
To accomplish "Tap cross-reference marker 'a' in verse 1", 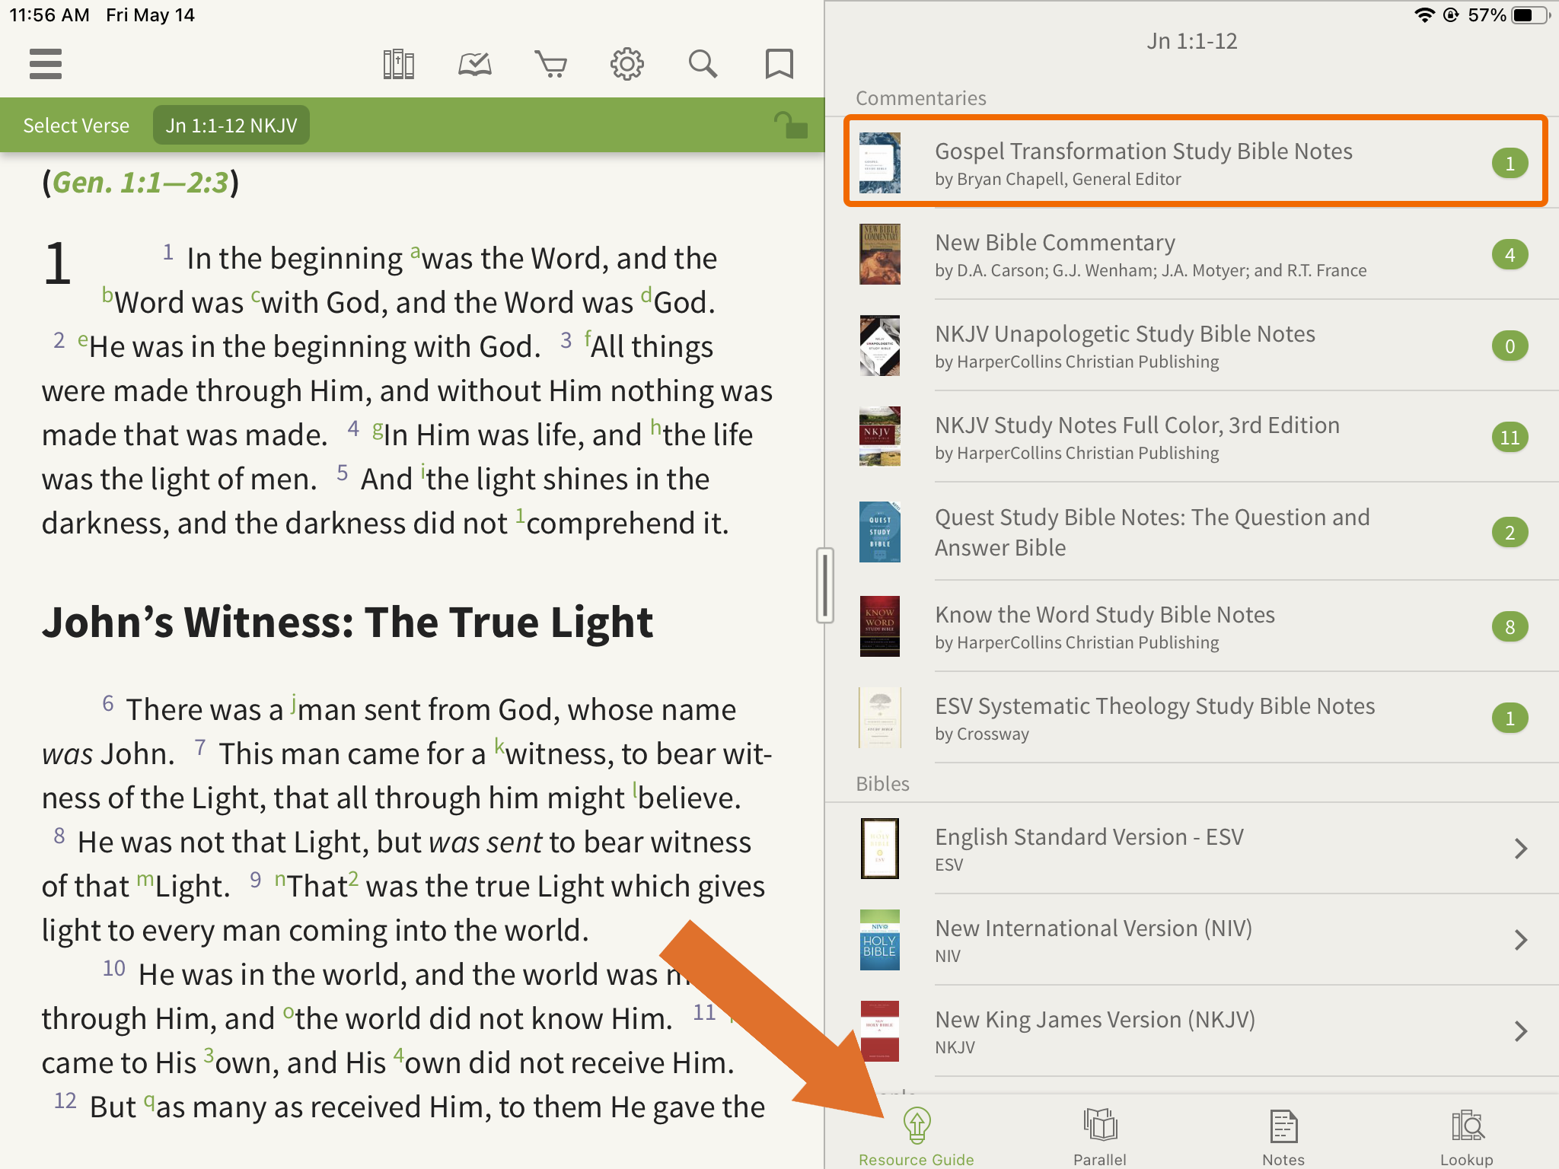I will pos(415,251).
